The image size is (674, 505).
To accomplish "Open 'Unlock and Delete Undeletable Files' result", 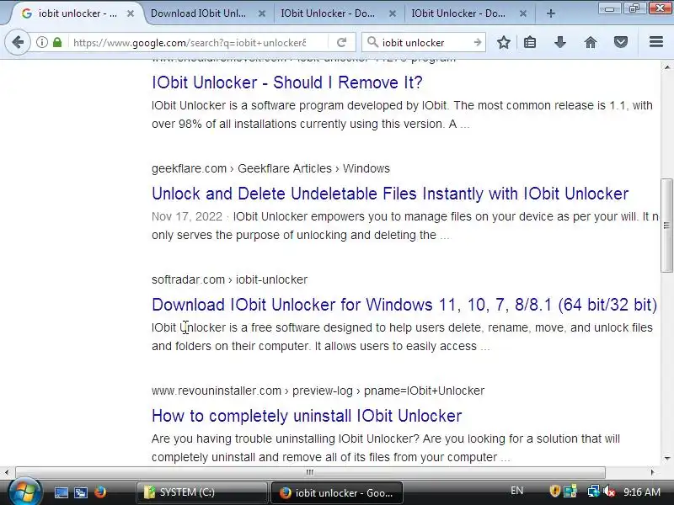I will point(390,194).
